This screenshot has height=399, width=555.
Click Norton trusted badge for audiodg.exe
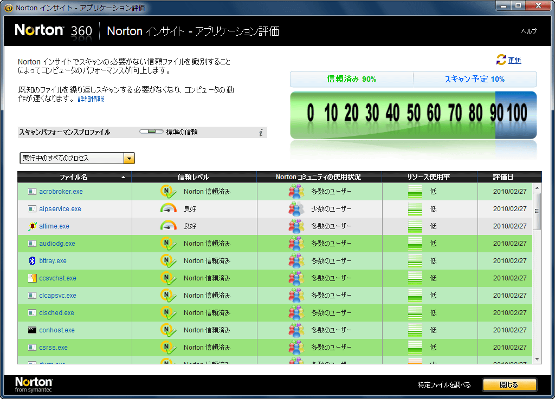pos(168,244)
